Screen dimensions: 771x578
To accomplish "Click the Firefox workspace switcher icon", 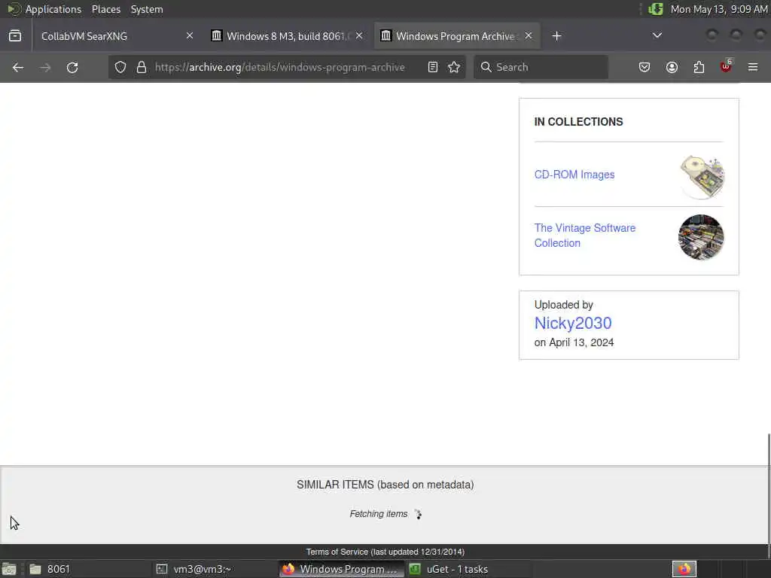I will tap(684, 569).
